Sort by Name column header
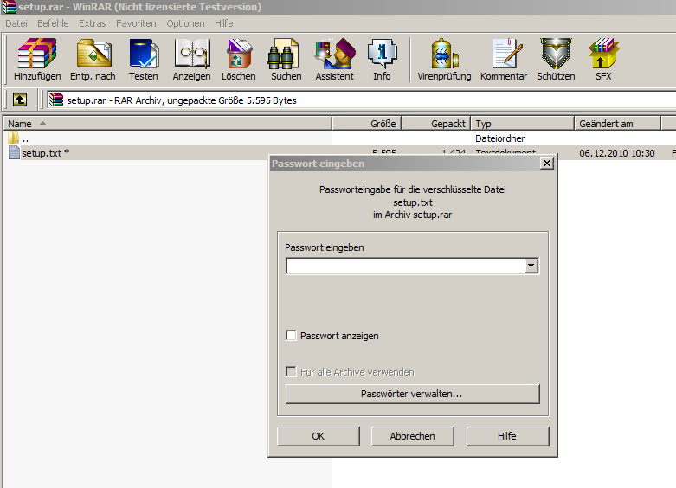This screenshot has height=488, width=676. [x=167, y=124]
